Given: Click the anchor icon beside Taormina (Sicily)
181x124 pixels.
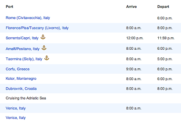Looking at the screenshot, I should click(x=46, y=58).
